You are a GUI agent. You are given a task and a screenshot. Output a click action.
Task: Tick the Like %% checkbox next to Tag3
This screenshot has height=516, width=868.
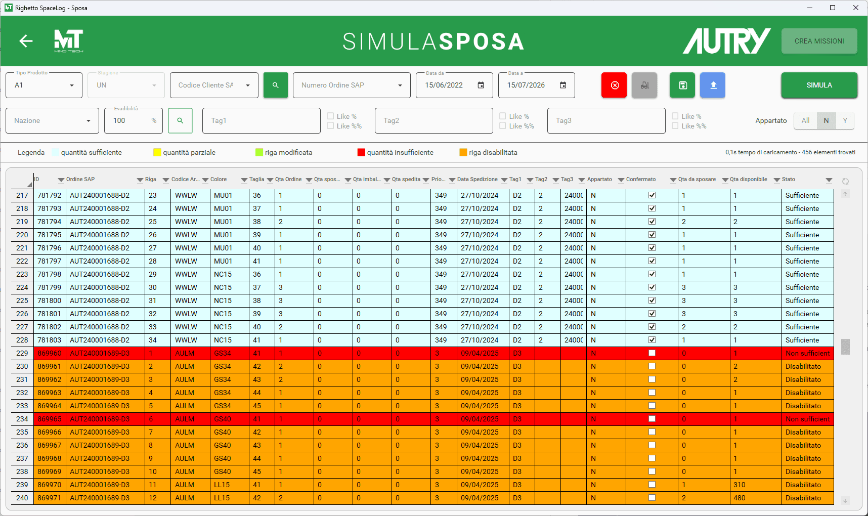pyautogui.click(x=675, y=125)
